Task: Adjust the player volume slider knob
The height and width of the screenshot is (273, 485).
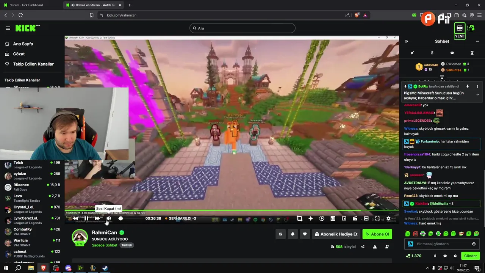Action: point(120,218)
